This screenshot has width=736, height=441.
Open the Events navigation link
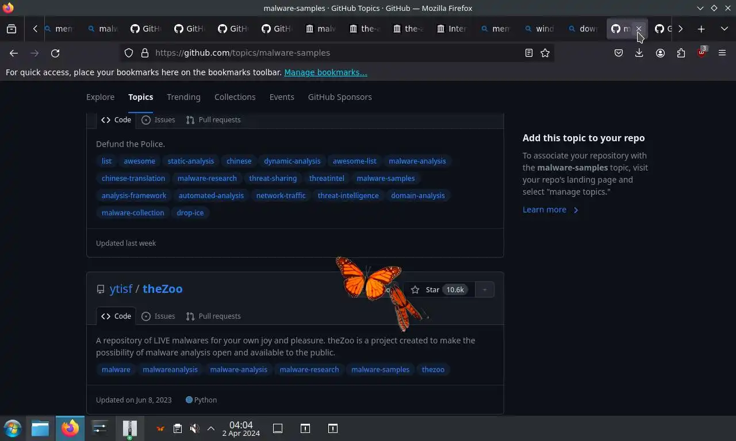pos(282,97)
